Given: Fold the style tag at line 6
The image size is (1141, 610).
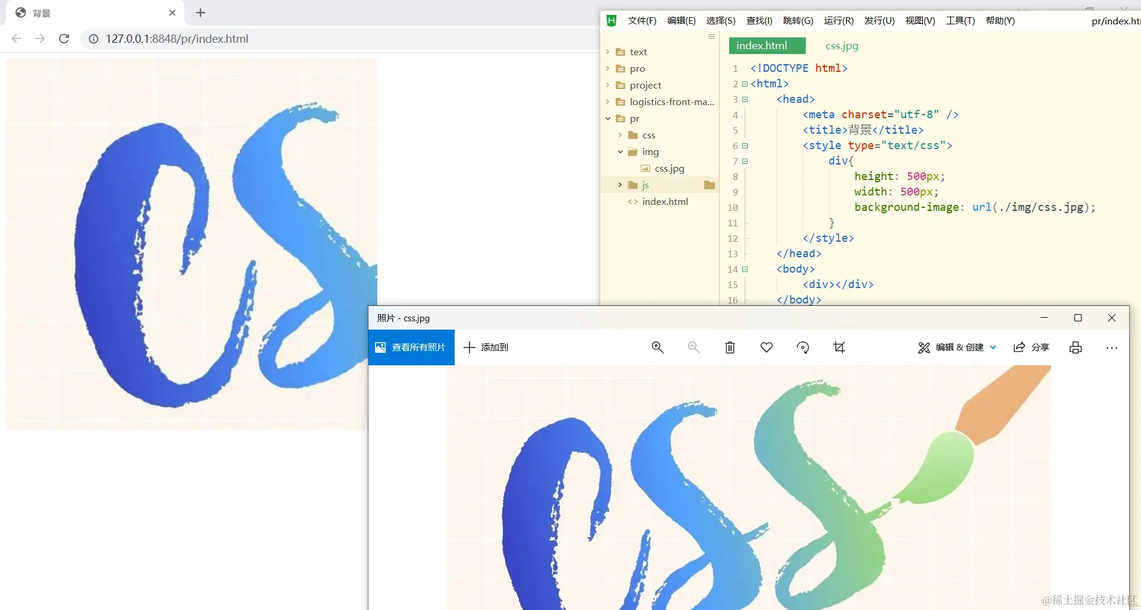Looking at the screenshot, I should [745, 146].
